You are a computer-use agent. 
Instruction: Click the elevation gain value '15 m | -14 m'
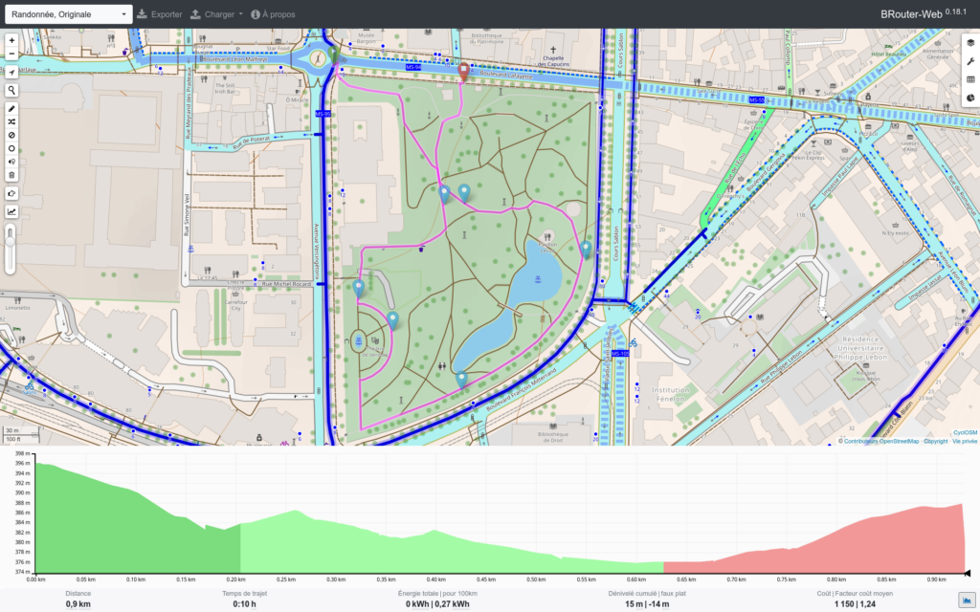[647, 604]
